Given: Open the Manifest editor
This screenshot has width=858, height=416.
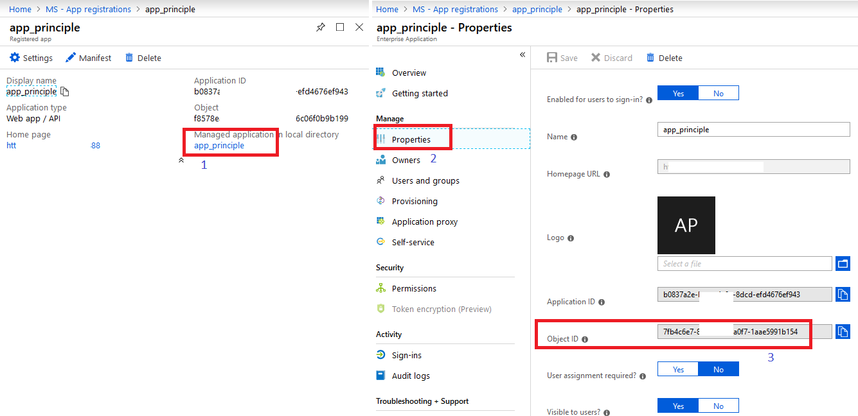Looking at the screenshot, I should [88, 58].
